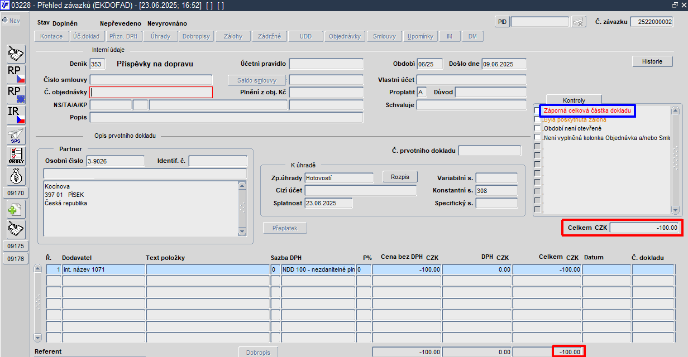Toggle the Nav radio button

coord(5,21)
